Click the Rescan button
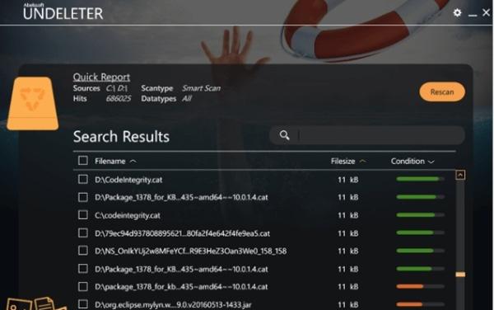This screenshot has height=310, width=494. click(442, 92)
